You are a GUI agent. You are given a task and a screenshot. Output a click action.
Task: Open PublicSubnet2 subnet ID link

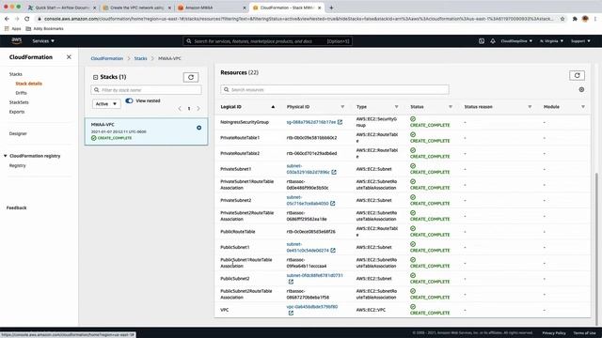[314, 275]
